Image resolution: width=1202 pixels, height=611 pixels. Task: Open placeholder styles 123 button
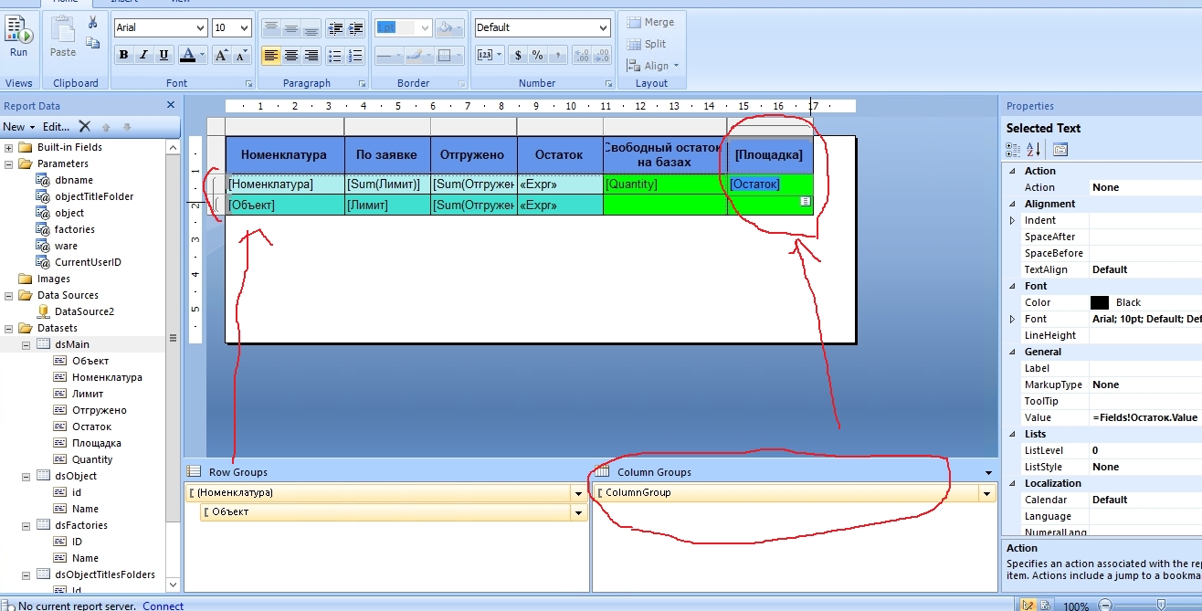tap(490, 56)
